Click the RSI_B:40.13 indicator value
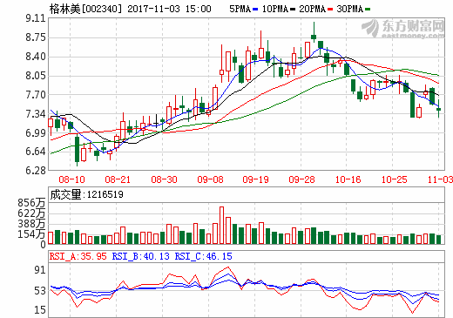 pos(140,256)
